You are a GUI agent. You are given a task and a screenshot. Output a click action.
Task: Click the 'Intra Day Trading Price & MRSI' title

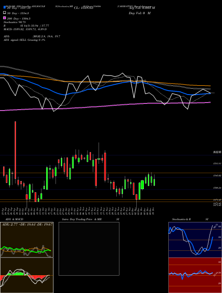[x=91, y=219]
